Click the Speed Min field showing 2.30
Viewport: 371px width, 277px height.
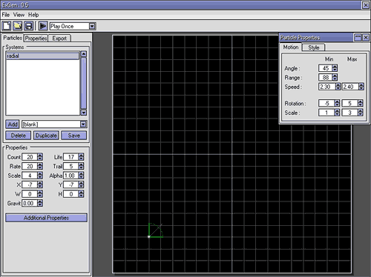tap(326, 87)
